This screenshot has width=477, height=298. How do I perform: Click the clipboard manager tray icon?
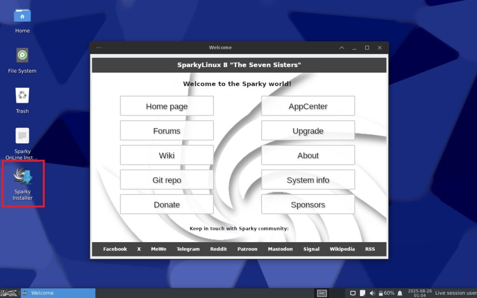(362, 293)
